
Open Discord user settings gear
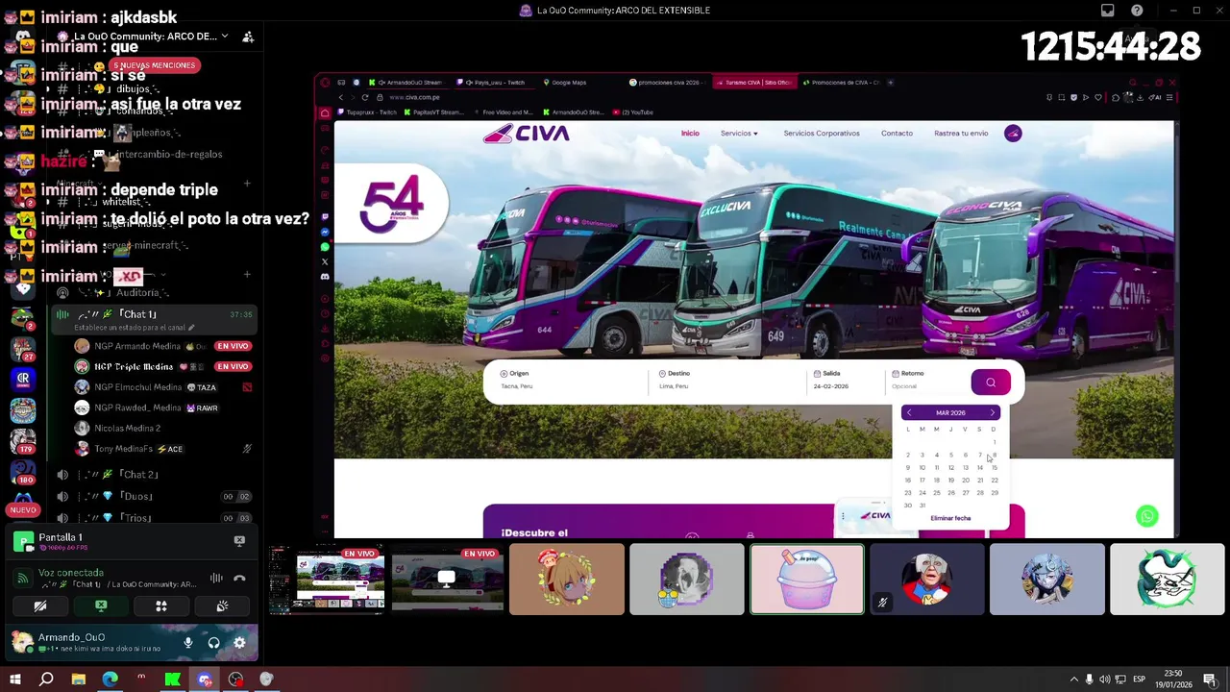239,643
